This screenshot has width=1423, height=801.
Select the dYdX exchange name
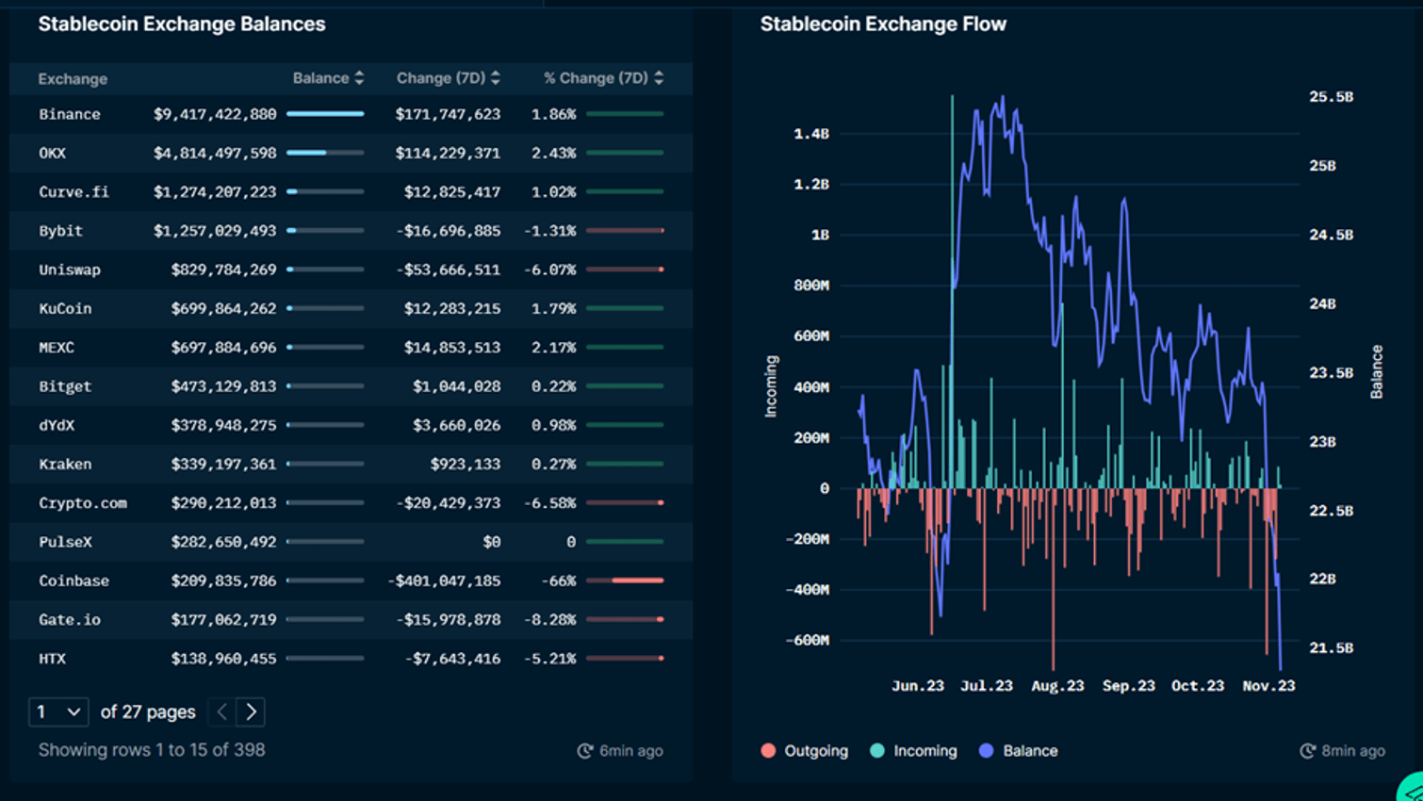[x=57, y=425]
